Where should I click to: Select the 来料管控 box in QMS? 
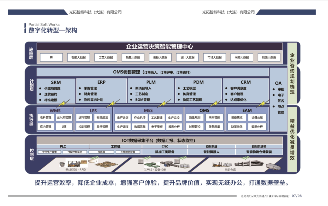pos(214,118)
